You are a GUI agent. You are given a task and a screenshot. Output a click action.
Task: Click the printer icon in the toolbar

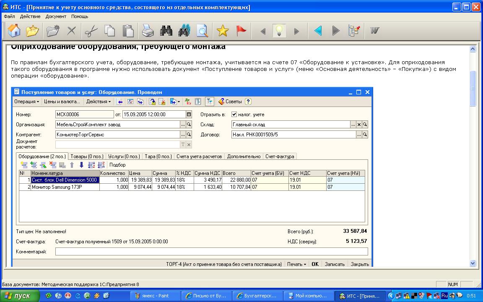point(148,31)
